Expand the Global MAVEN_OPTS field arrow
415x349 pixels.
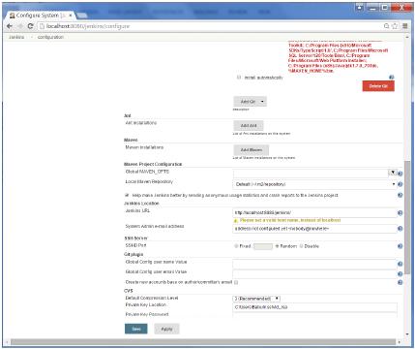click(x=393, y=173)
